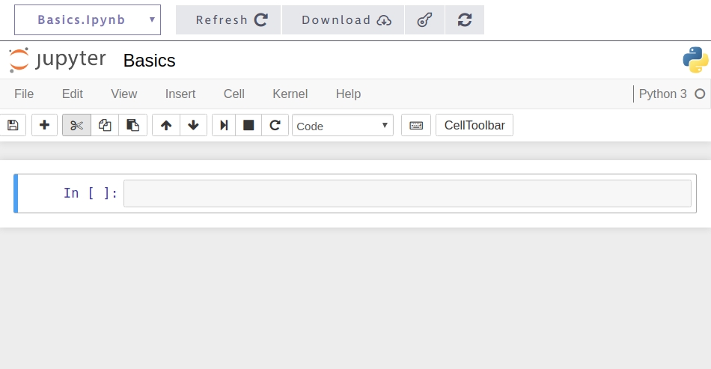711x369 pixels.
Task: Click inside the empty code cell input
Action: tap(407, 193)
